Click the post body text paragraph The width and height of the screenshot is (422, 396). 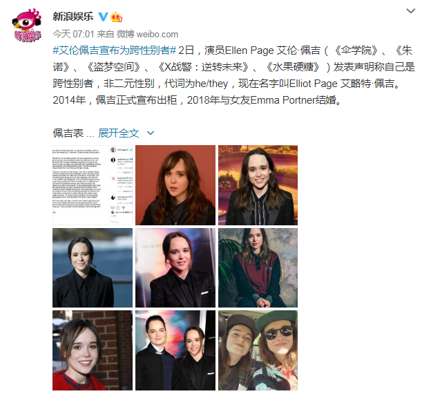[x=233, y=75]
